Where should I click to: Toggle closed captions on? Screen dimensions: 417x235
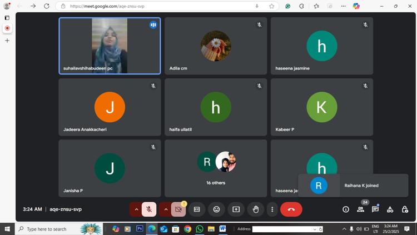197,209
